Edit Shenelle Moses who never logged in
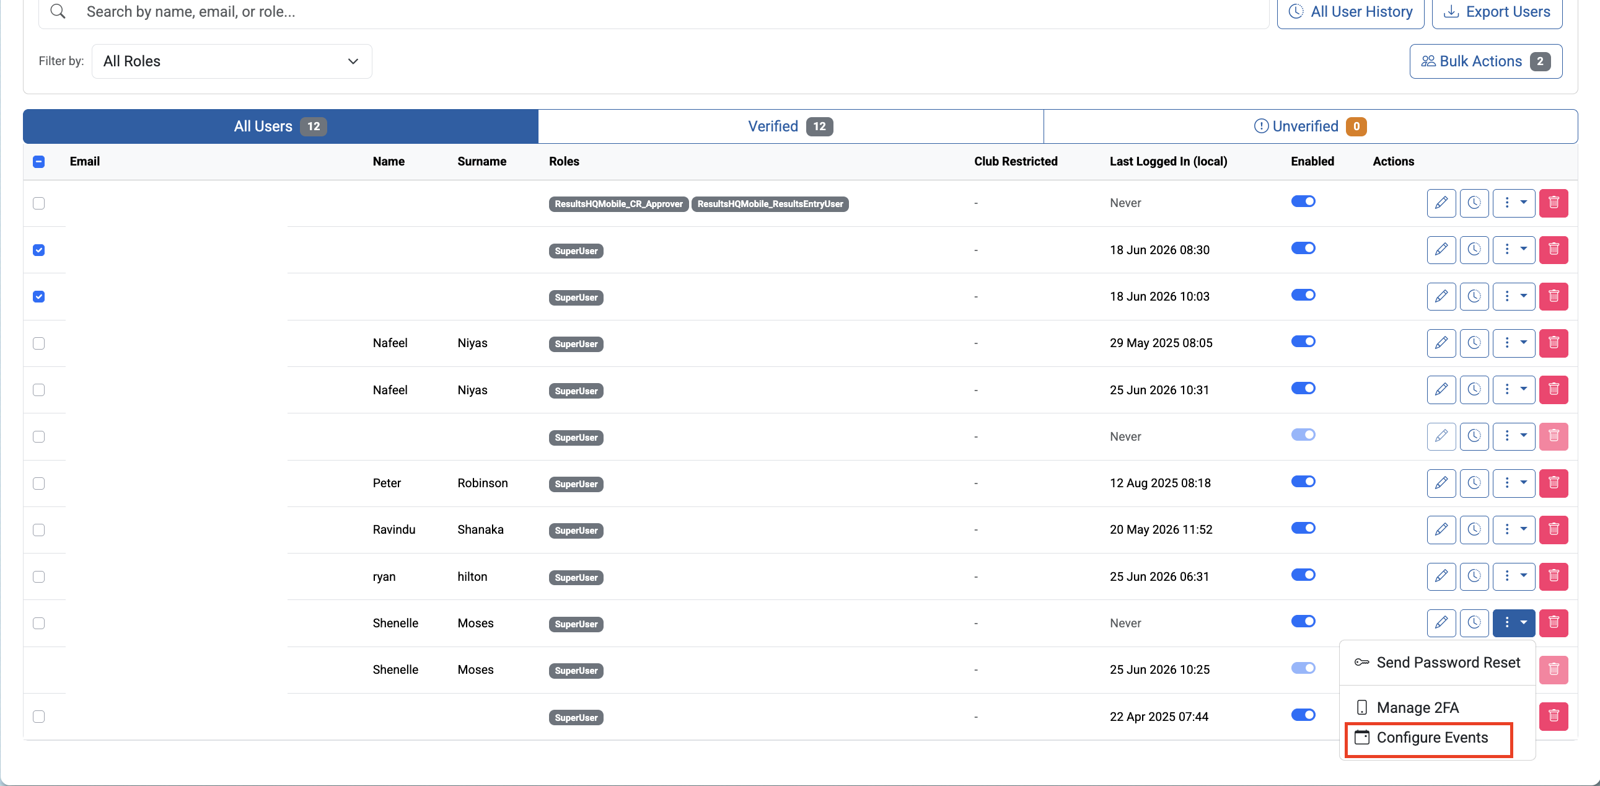Viewport: 1600px width, 786px height. click(x=1441, y=623)
